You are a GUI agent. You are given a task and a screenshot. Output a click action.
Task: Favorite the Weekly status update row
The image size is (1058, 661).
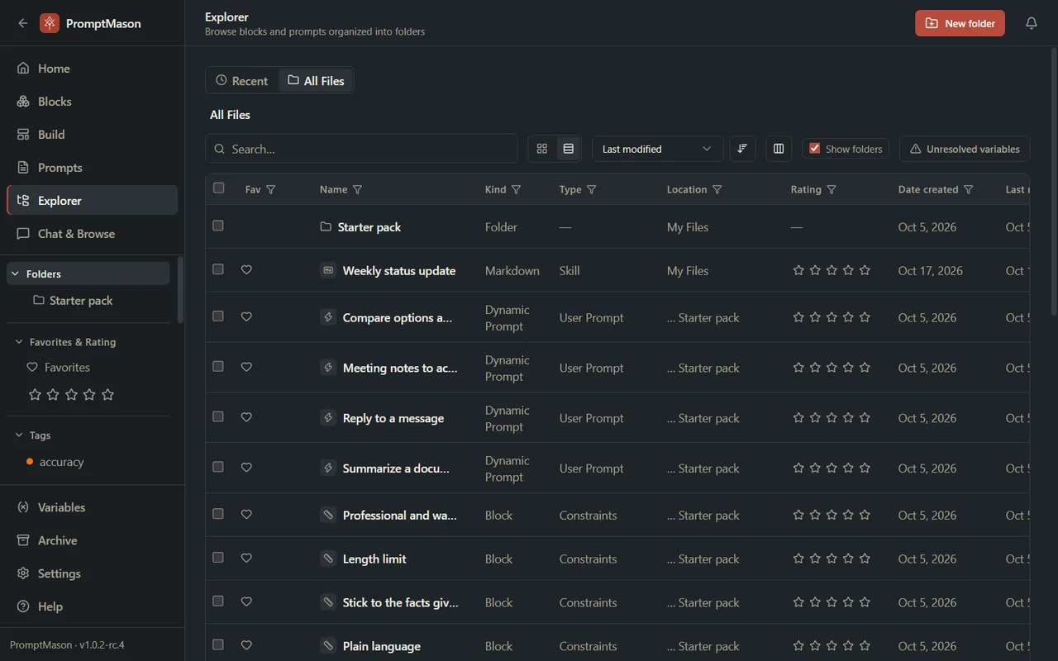tap(246, 270)
